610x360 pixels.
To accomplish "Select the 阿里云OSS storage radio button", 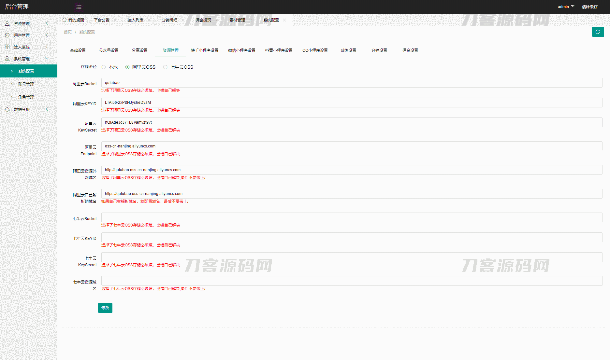I will 127,67.
